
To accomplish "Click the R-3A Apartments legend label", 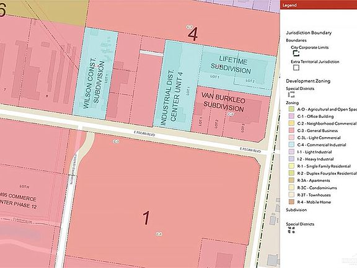I will 314,181.
